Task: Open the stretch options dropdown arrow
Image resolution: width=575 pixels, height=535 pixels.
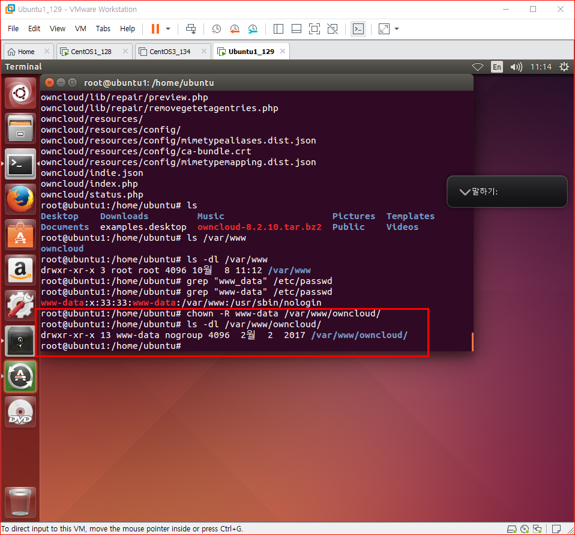Action: click(x=397, y=29)
